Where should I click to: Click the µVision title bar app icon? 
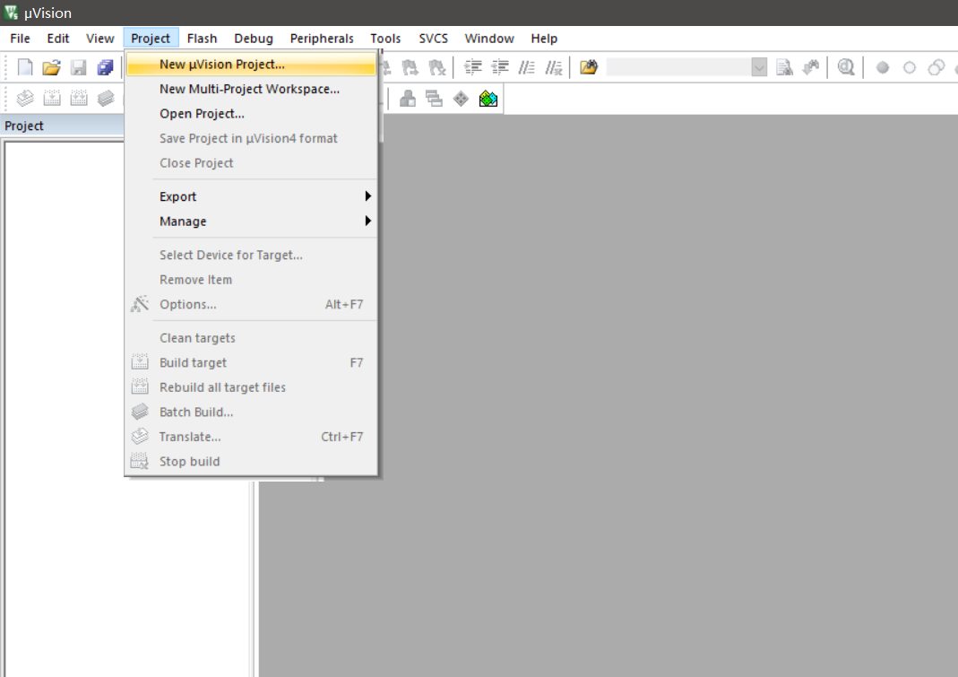(11, 12)
